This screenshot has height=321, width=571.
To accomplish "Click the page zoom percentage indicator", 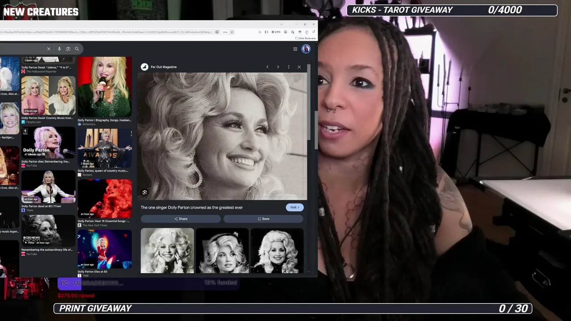I will click(225, 32).
